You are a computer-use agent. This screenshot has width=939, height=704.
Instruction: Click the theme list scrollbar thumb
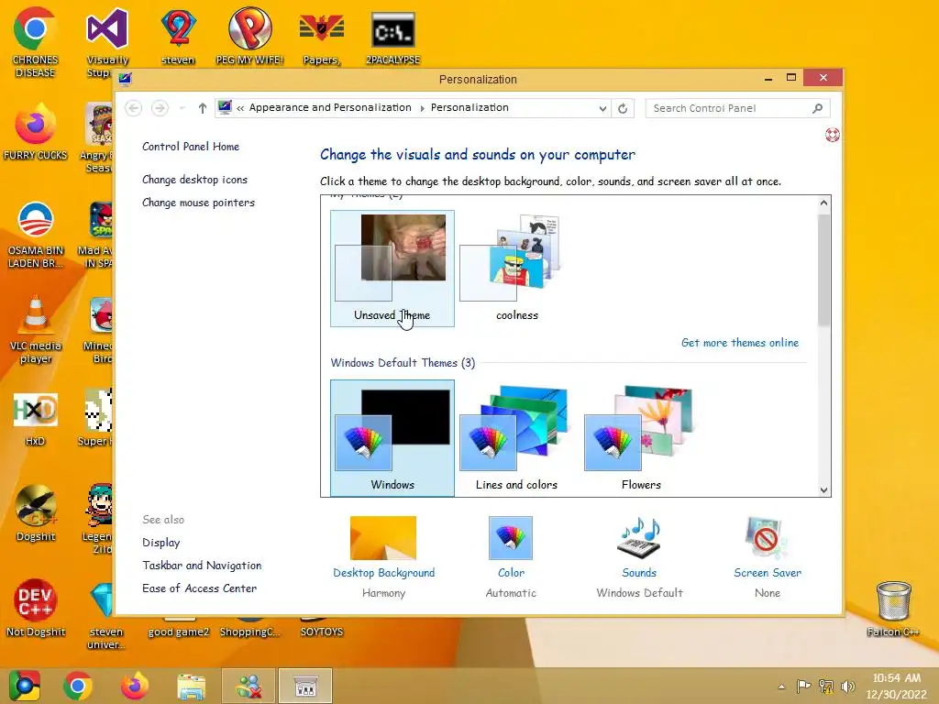[824, 269]
